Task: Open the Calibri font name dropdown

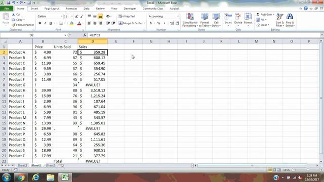Action: (x=62, y=16)
